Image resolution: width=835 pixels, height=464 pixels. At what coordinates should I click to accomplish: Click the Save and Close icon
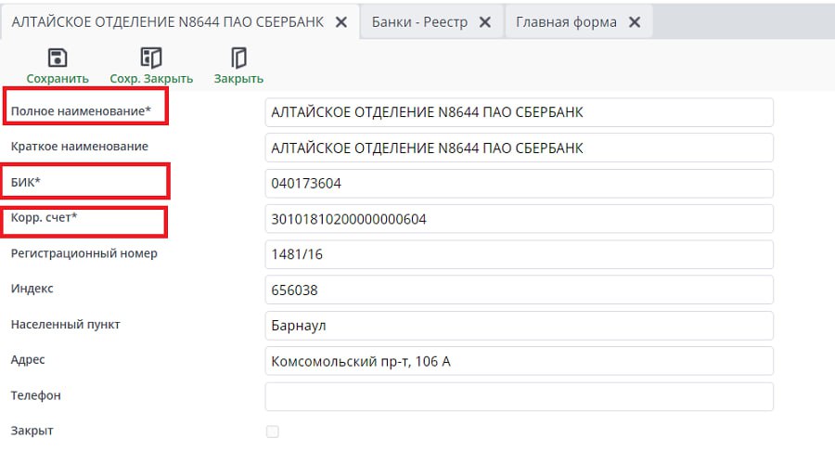151,58
